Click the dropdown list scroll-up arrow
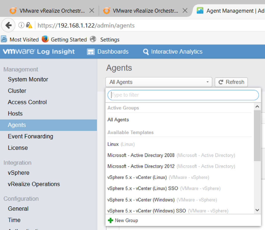The height and width of the screenshot is (230, 265). point(257,107)
